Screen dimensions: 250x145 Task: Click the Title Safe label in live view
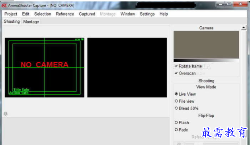click(x=21, y=90)
